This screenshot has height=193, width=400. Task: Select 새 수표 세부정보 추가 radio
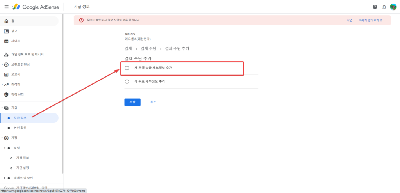pyautogui.click(x=127, y=82)
